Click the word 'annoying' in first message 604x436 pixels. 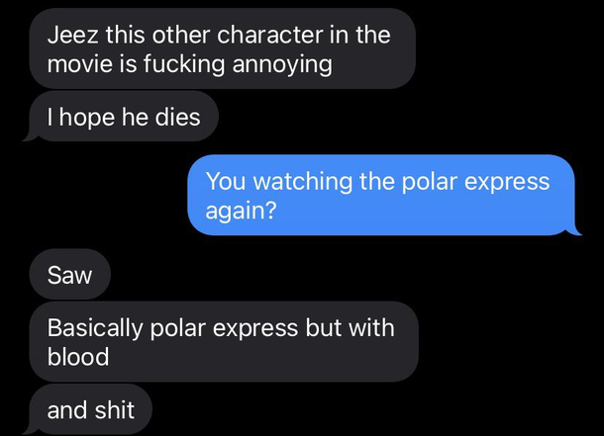point(282,64)
